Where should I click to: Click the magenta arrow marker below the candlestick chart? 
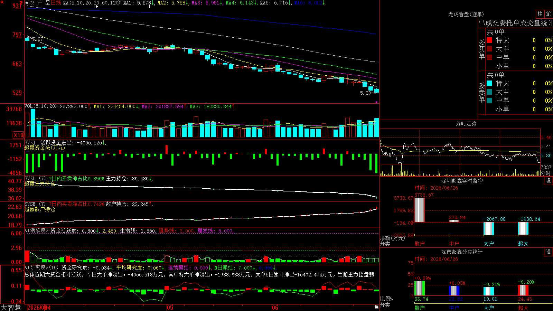376,102
